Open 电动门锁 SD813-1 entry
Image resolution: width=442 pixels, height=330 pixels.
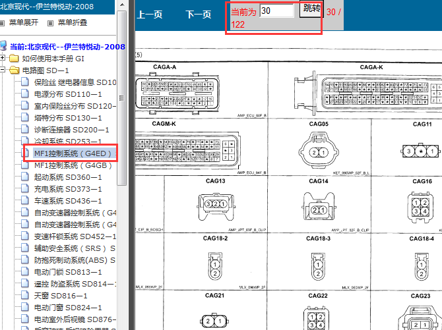[x=68, y=272]
